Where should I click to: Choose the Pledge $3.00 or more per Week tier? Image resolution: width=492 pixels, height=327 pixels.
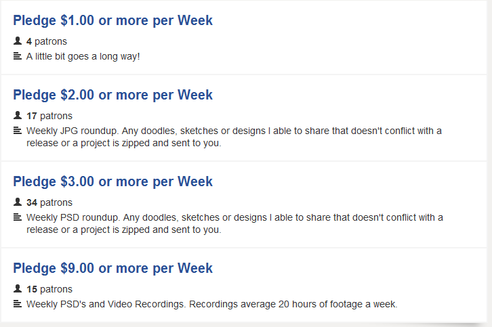112,181
